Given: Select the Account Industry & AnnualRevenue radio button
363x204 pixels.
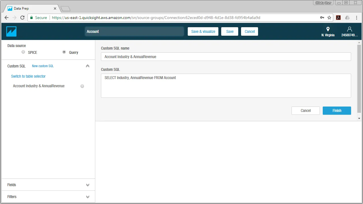Looking at the screenshot, I should click(82, 86).
